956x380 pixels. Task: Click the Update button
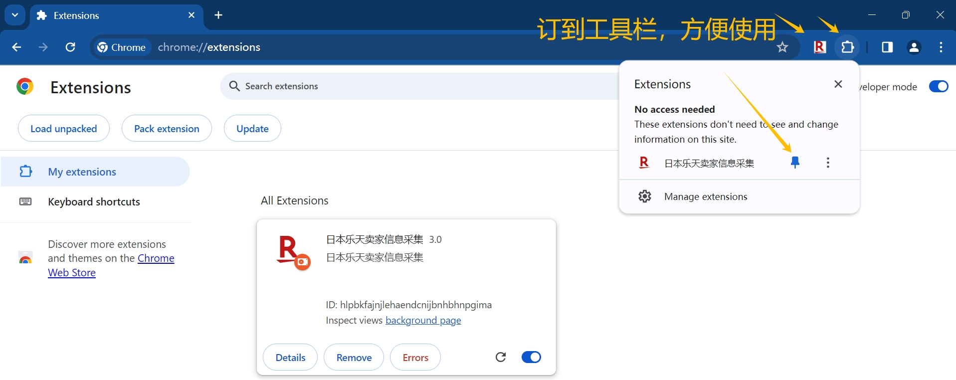pyautogui.click(x=252, y=129)
